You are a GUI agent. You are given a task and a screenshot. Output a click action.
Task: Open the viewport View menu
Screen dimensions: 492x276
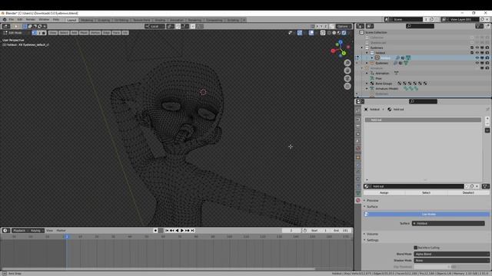[x=53, y=32]
